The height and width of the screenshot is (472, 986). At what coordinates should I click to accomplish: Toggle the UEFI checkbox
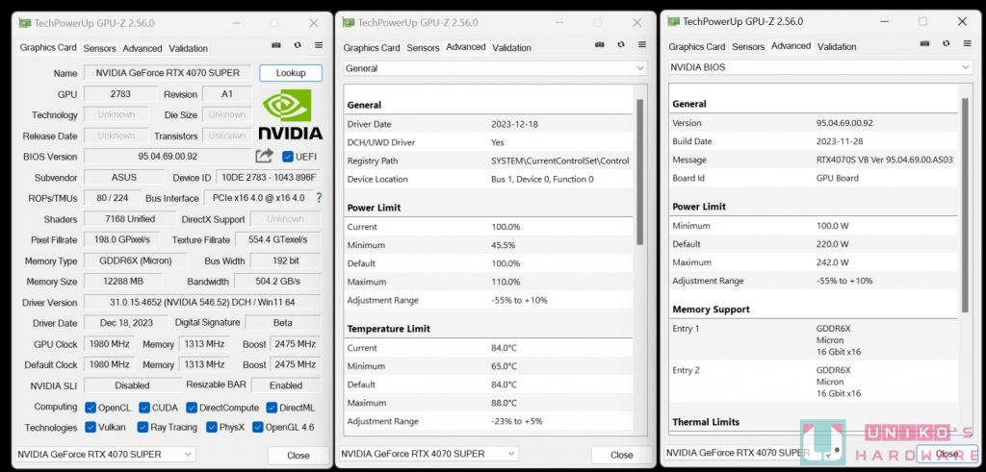287,157
